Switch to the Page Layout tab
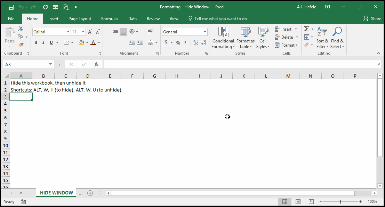This screenshot has height=207, width=385. pos(80,19)
